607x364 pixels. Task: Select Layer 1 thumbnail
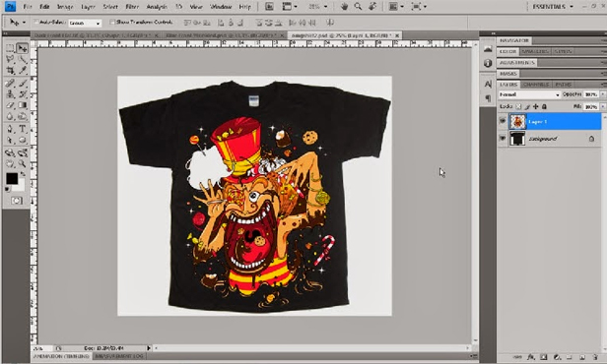(x=517, y=121)
